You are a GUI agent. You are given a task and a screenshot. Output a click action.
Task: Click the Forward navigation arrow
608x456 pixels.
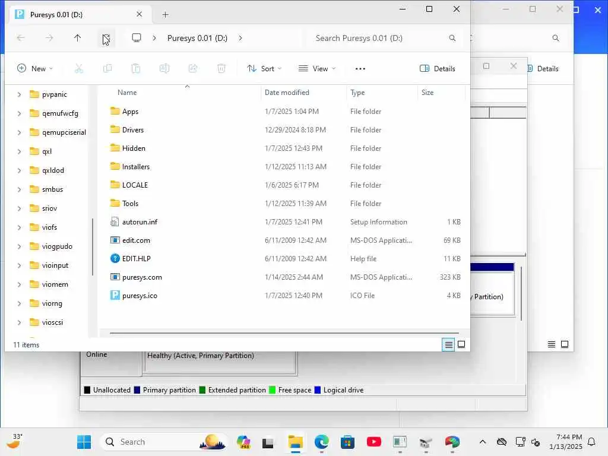click(x=49, y=38)
